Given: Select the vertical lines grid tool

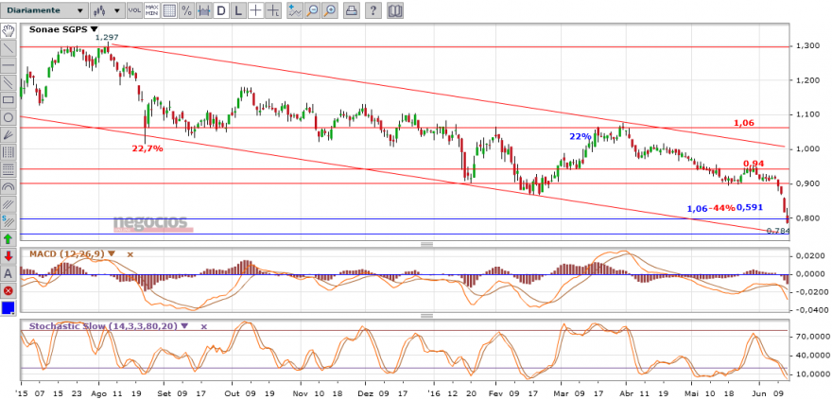Looking at the screenshot, I should coord(8,152).
